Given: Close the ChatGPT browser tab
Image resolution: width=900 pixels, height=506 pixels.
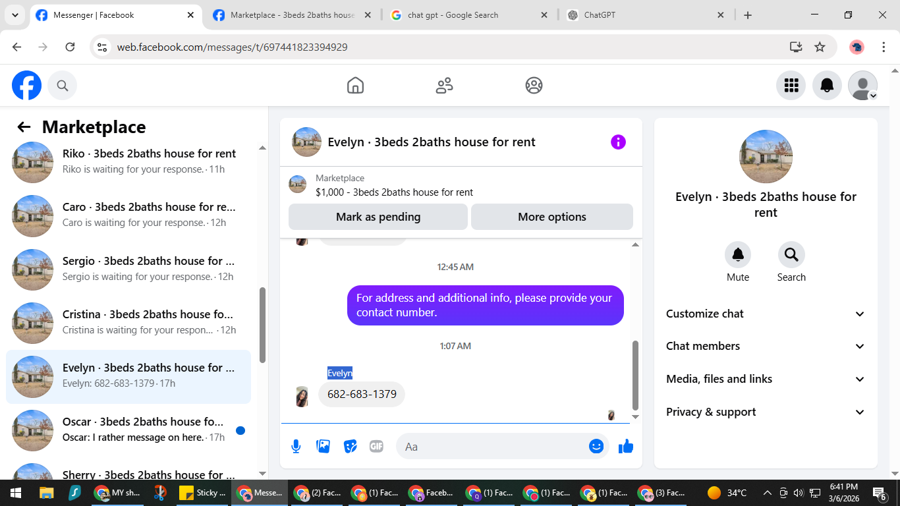Looking at the screenshot, I should click(x=720, y=15).
